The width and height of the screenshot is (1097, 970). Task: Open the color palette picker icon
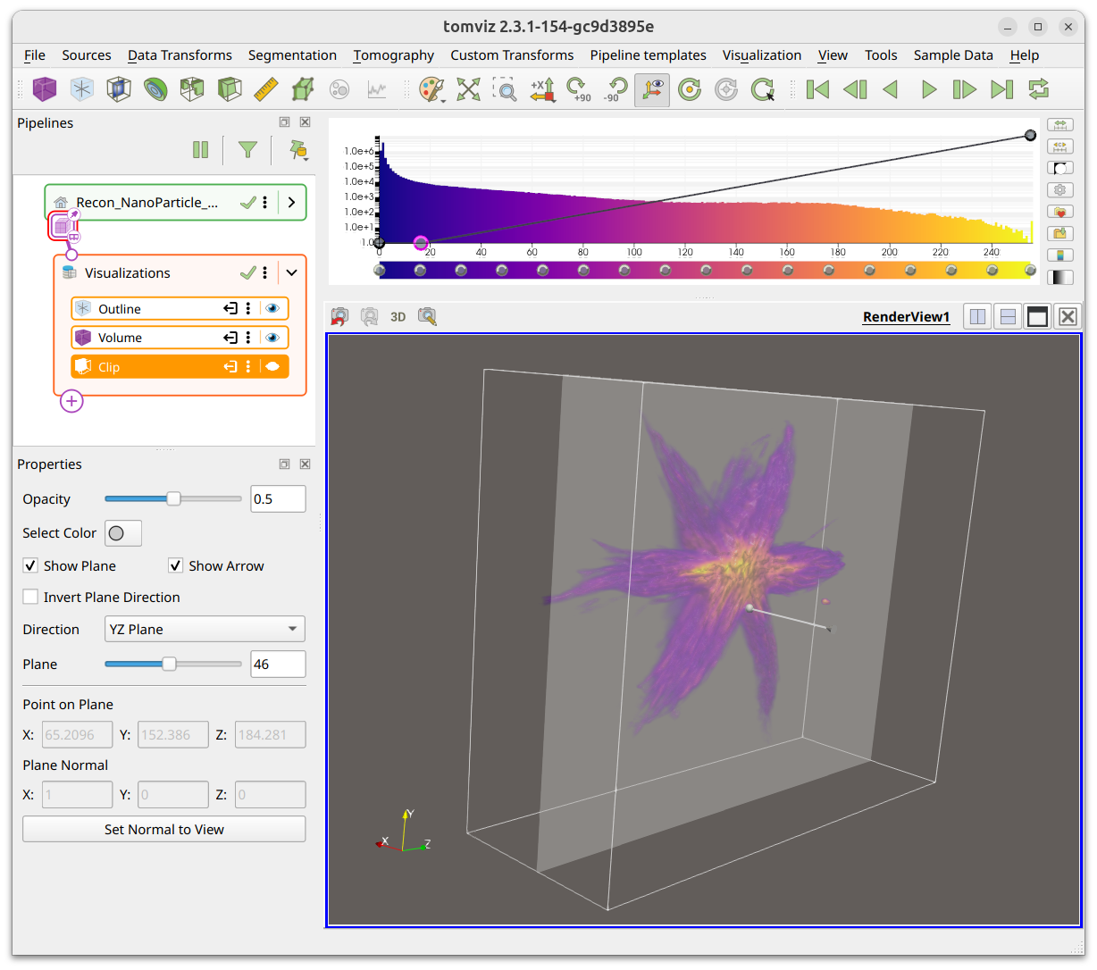tap(431, 88)
